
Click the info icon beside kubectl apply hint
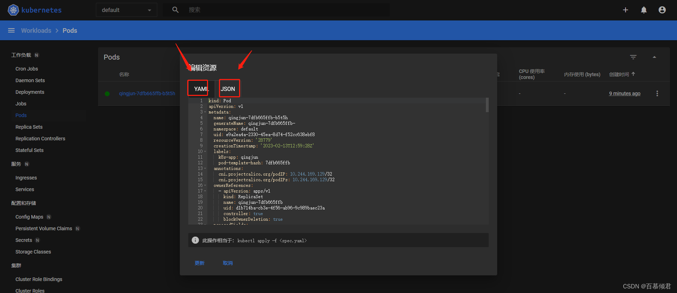pos(195,240)
